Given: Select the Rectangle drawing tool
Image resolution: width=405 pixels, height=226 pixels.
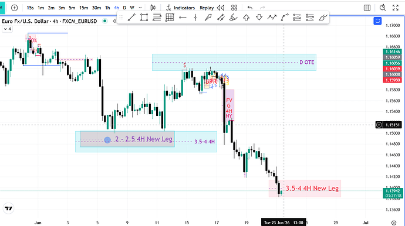Looking at the screenshot, I should [144, 18].
